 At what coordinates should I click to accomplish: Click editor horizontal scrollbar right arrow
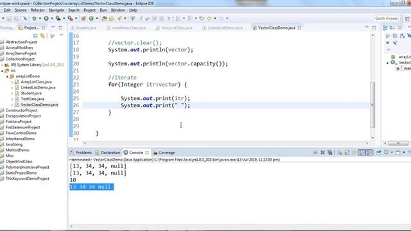[x=367, y=143]
